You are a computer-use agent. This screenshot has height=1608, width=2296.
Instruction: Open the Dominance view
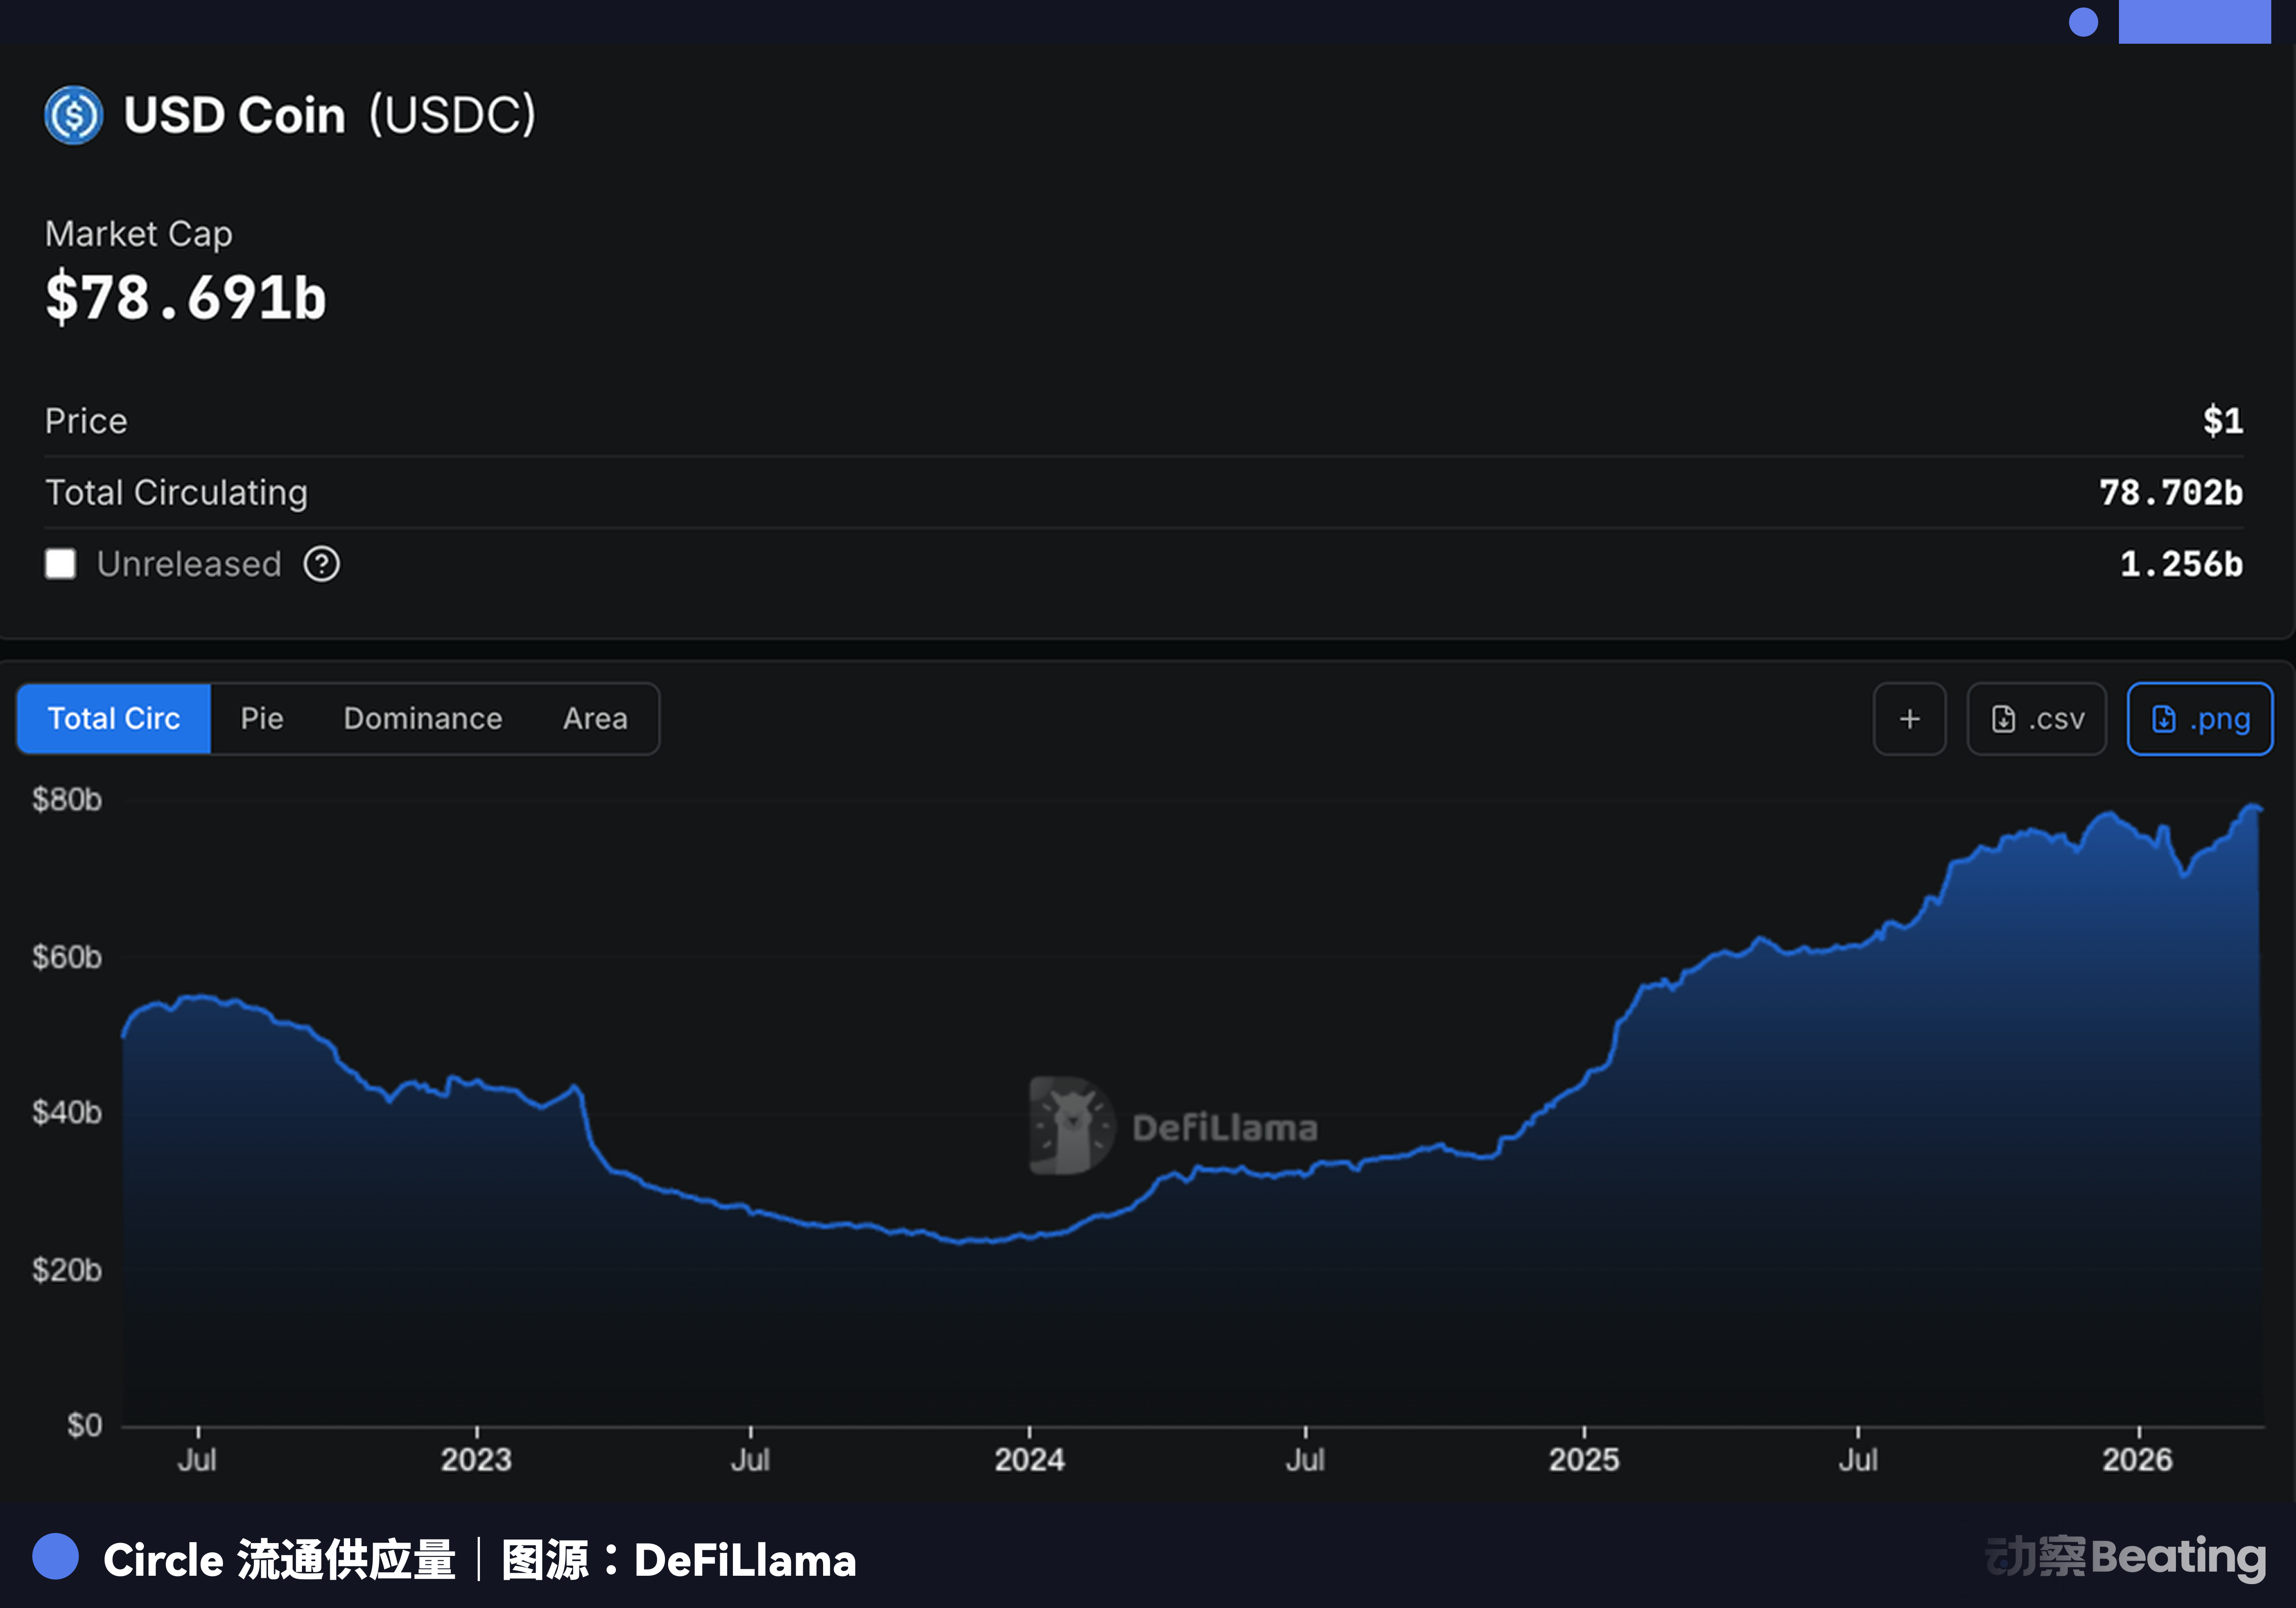422,718
